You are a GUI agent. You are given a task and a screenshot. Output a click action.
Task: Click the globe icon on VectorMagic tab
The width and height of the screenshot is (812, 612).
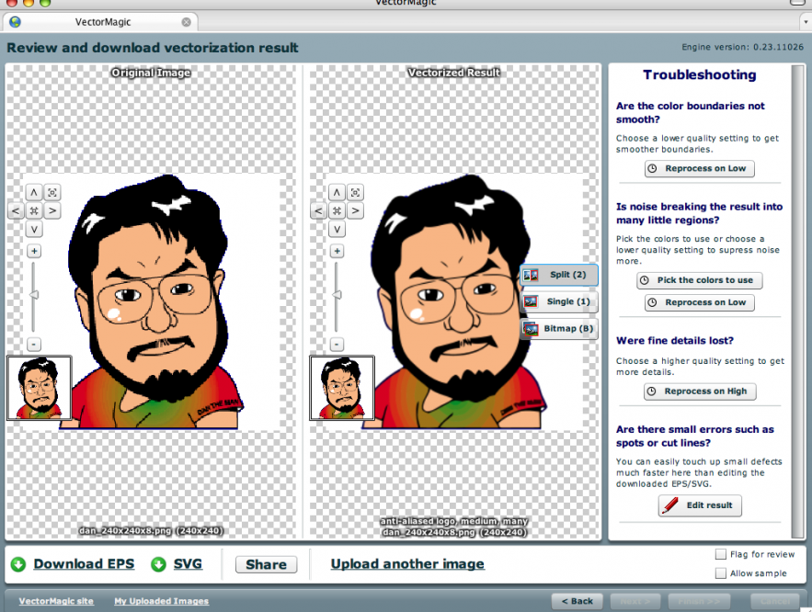pyautogui.click(x=15, y=22)
